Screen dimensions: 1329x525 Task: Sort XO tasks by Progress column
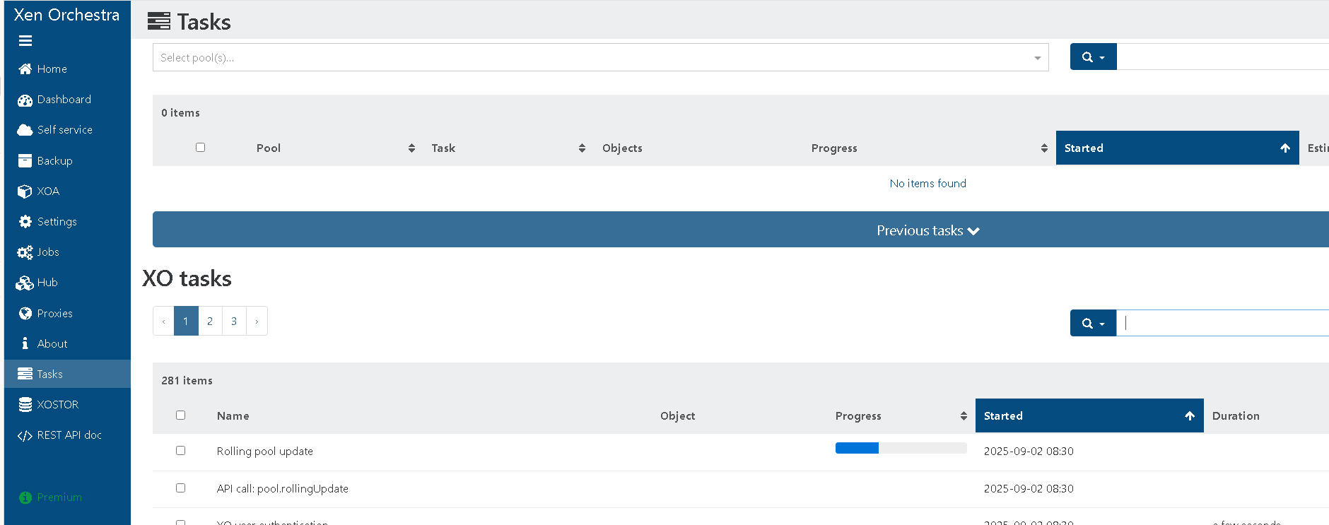[901, 416]
